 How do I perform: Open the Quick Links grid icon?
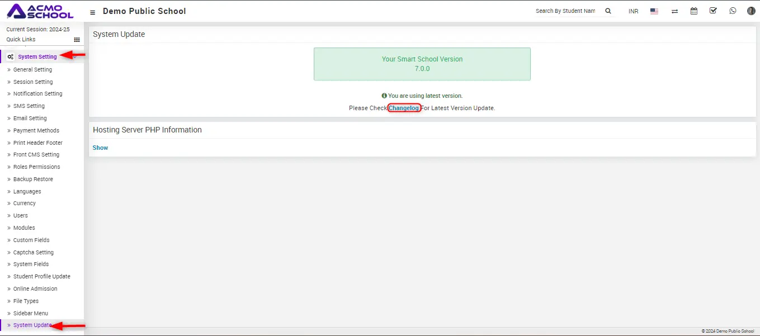click(77, 40)
